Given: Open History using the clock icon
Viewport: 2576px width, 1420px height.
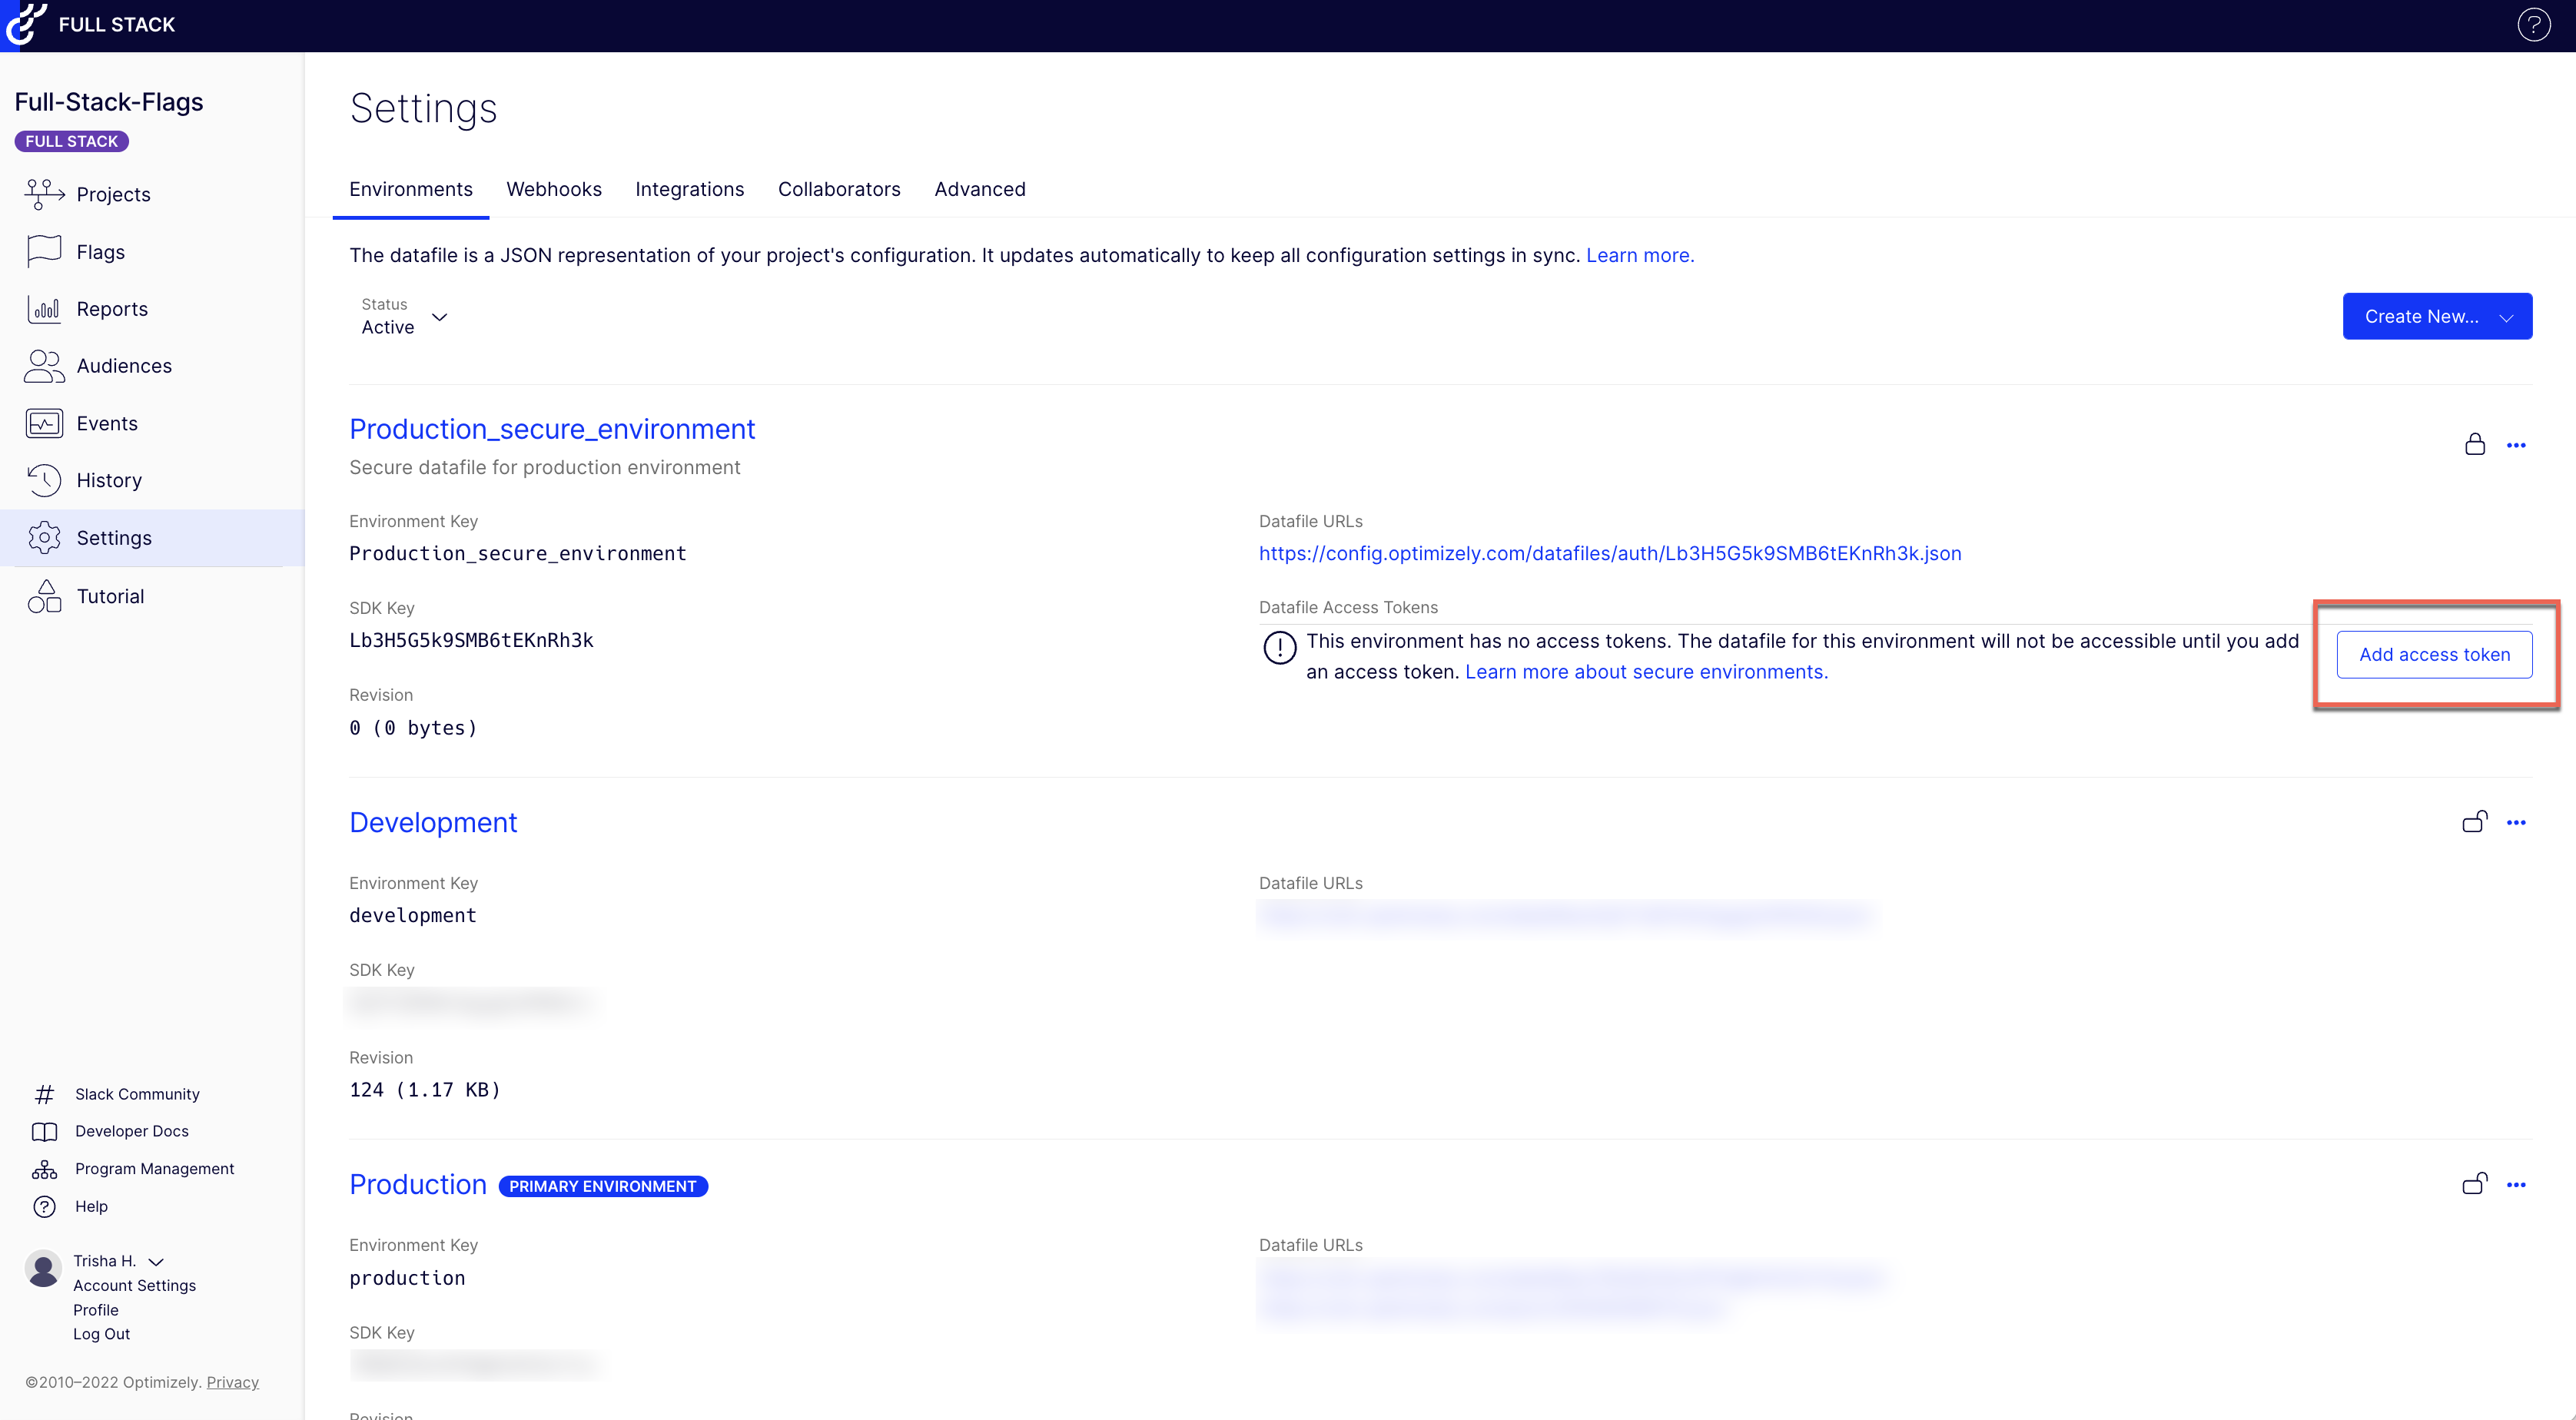Looking at the screenshot, I should pos(44,480).
